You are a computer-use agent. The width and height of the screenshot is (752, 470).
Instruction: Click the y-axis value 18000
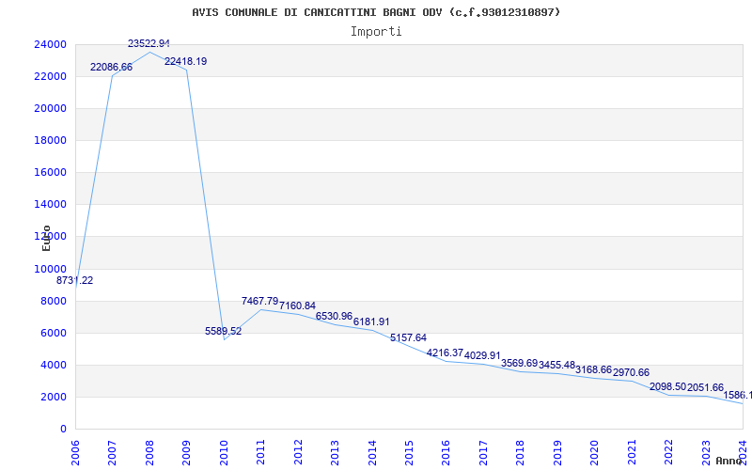coord(50,140)
